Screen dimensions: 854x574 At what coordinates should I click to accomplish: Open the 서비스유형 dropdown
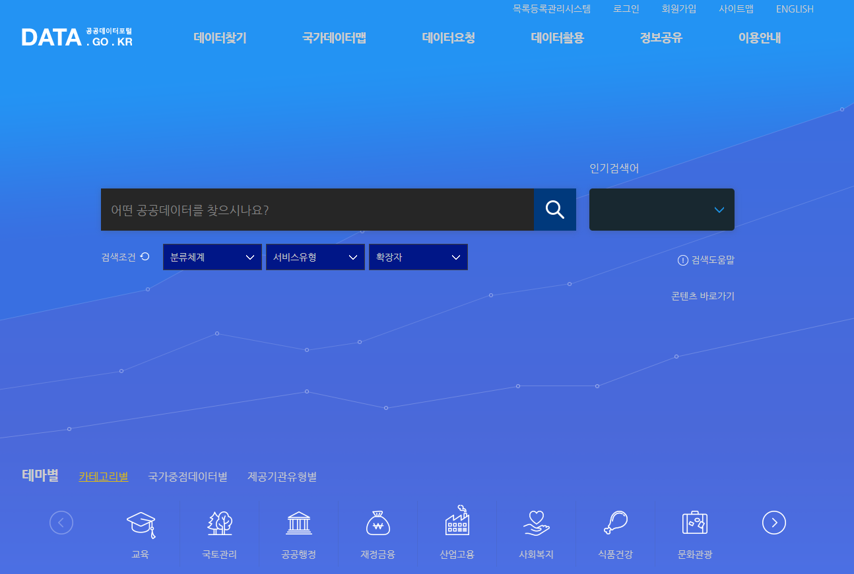click(x=315, y=257)
